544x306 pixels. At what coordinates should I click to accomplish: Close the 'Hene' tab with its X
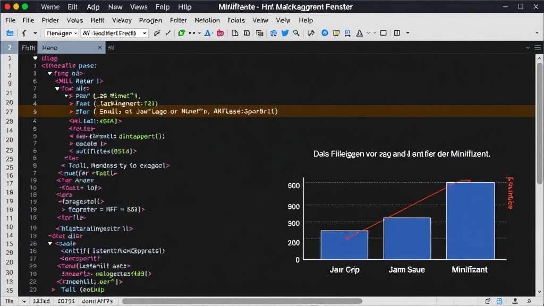click(100, 47)
